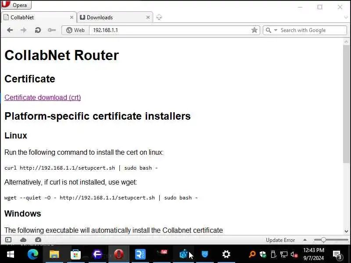
Task: Open the Opera main menu button
Action: coord(16,5)
